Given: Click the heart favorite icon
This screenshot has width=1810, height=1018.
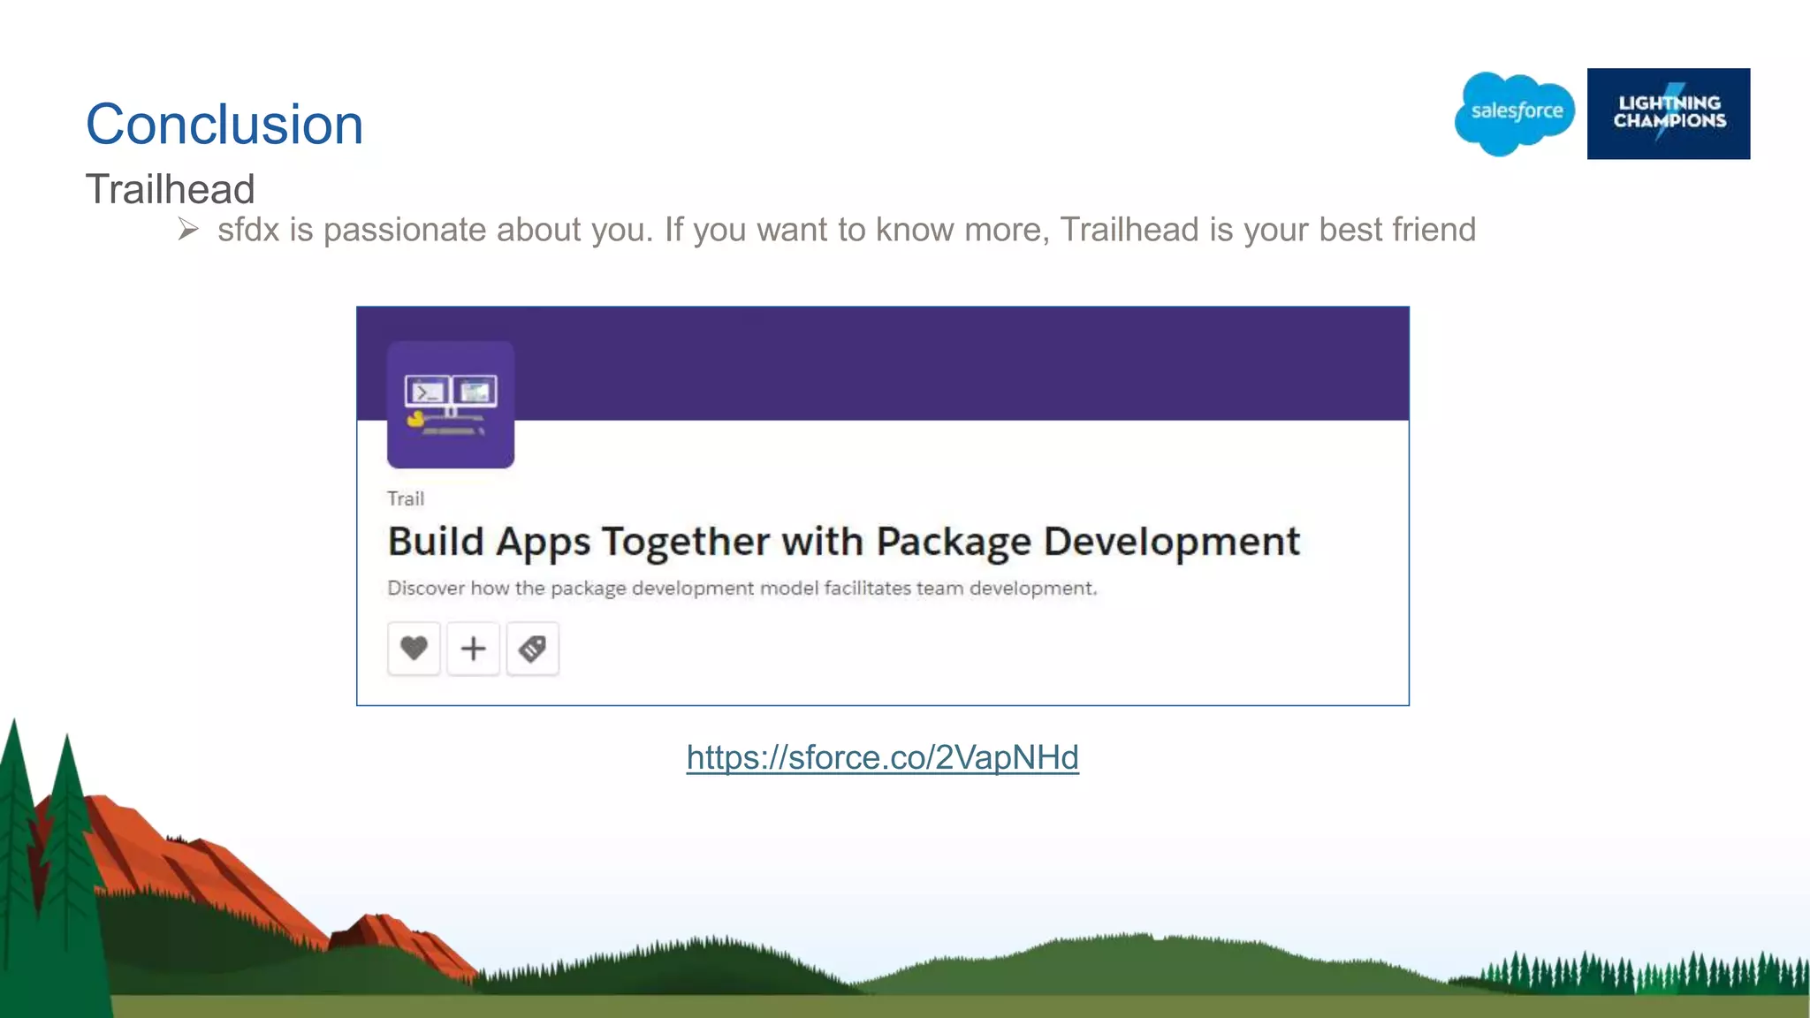Looking at the screenshot, I should pyautogui.click(x=414, y=649).
